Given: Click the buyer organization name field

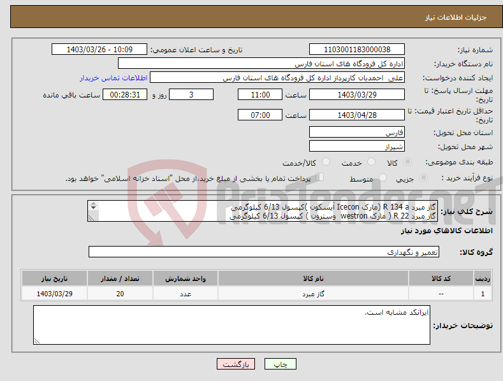Looking at the screenshot, I should pyautogui.click(x=261, y=64).
